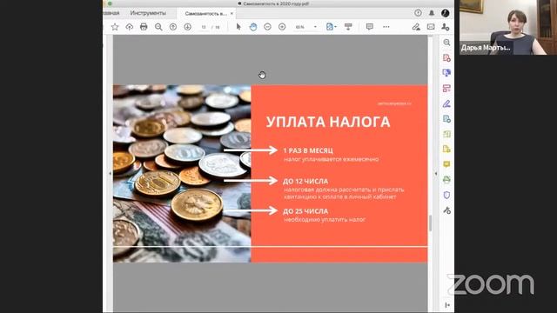Bookmark the file with the star icon
Image resolution: width=557 pixels, height=313 pixels.
click(x=115, y=27)
